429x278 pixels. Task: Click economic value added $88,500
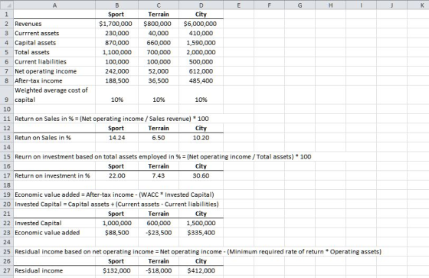[x=117, y=233]
